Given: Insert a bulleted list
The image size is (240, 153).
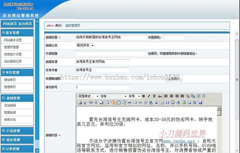Looking at the screenshot, I should tap(204, 96).
